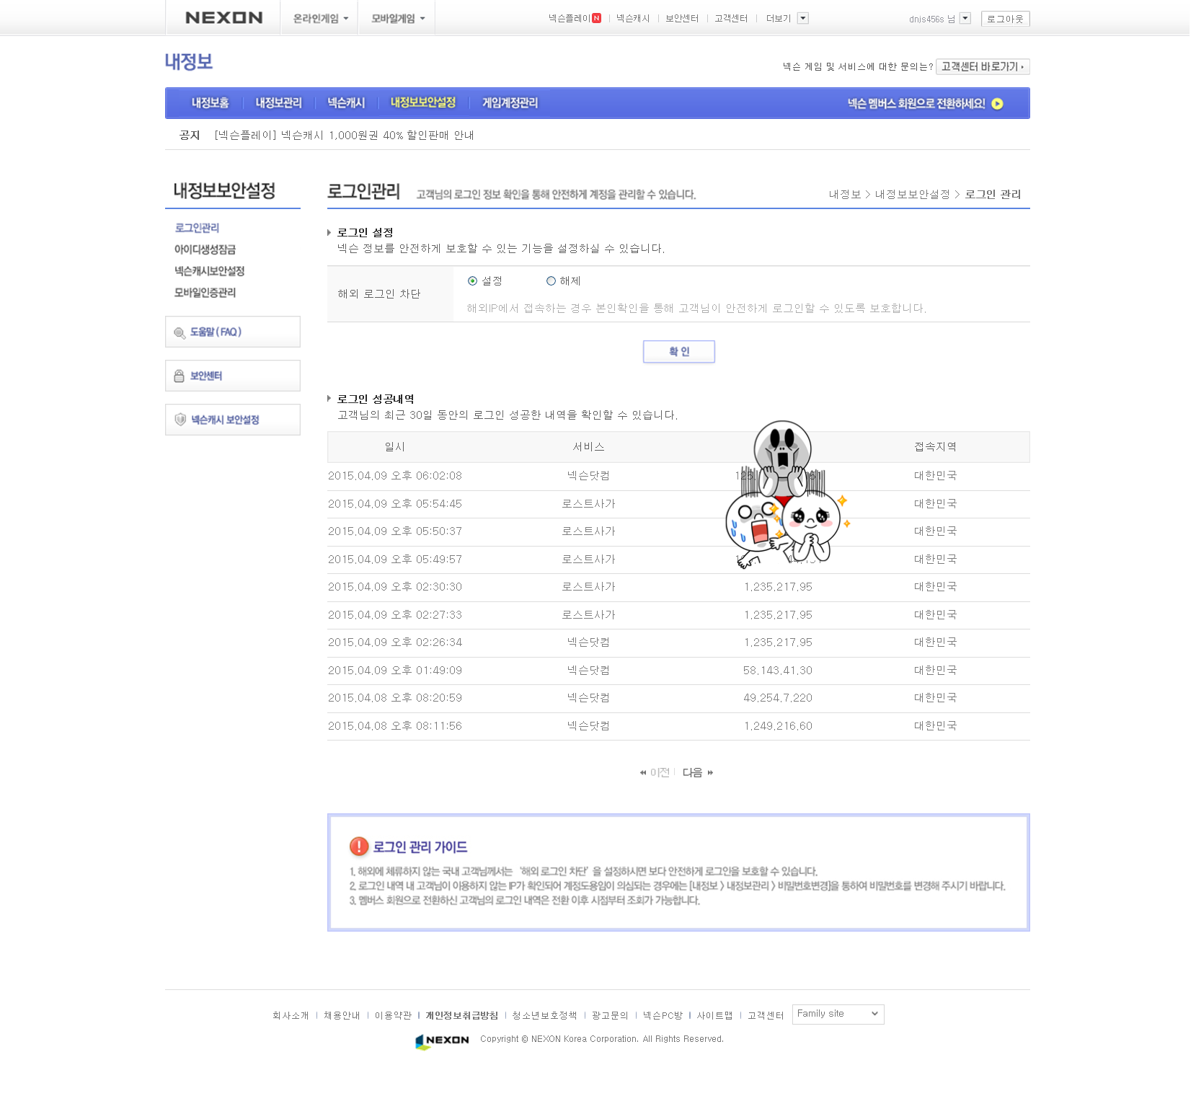This screenshot has width=1196, height=1096.
Task: Click the 고객센터 바로가기 button
Action: pos(983,66)
